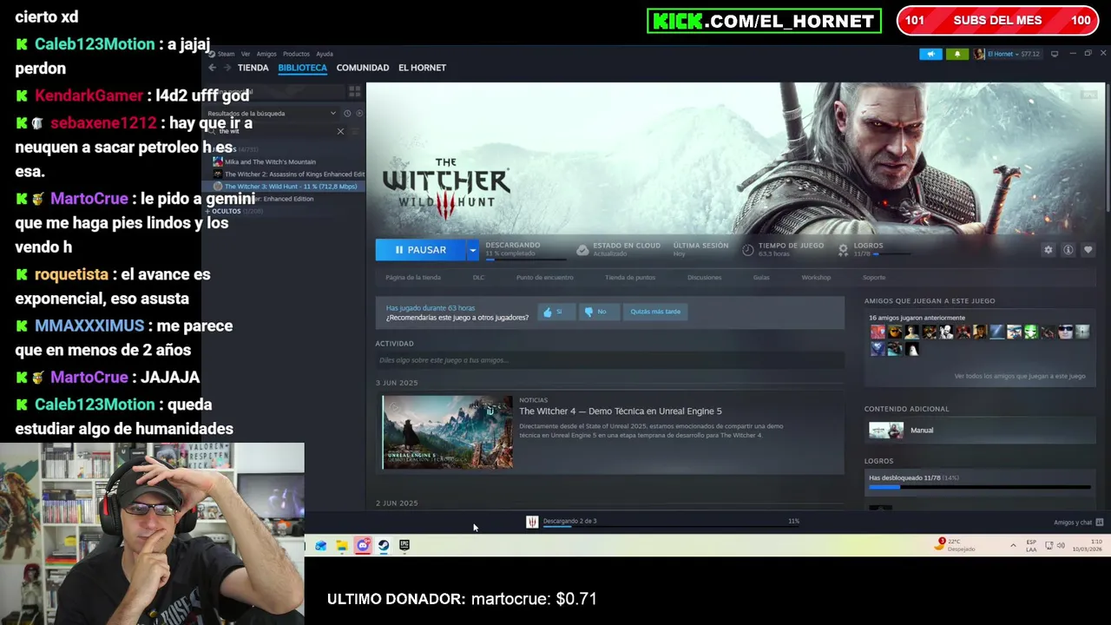1111x625 pixels.
Task: Show game info circle icon
Action: coord(1068,250)
